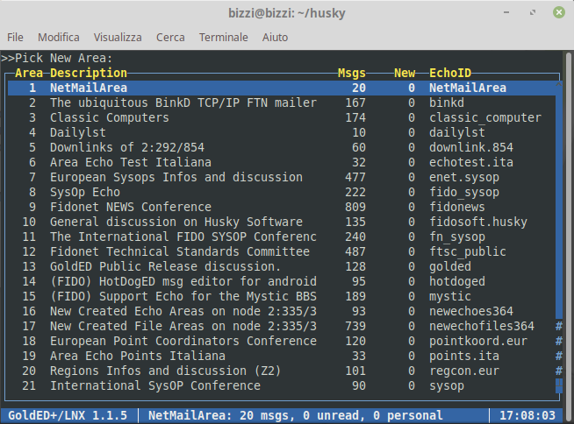Select Regions Infos and discussion (Z2)
Image resolution: width=574 pixels, height=424 pixels.
pos(166,371)
